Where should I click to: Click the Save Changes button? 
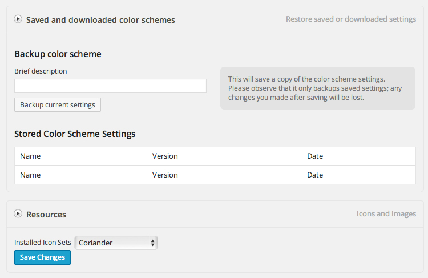coord(43,257)
